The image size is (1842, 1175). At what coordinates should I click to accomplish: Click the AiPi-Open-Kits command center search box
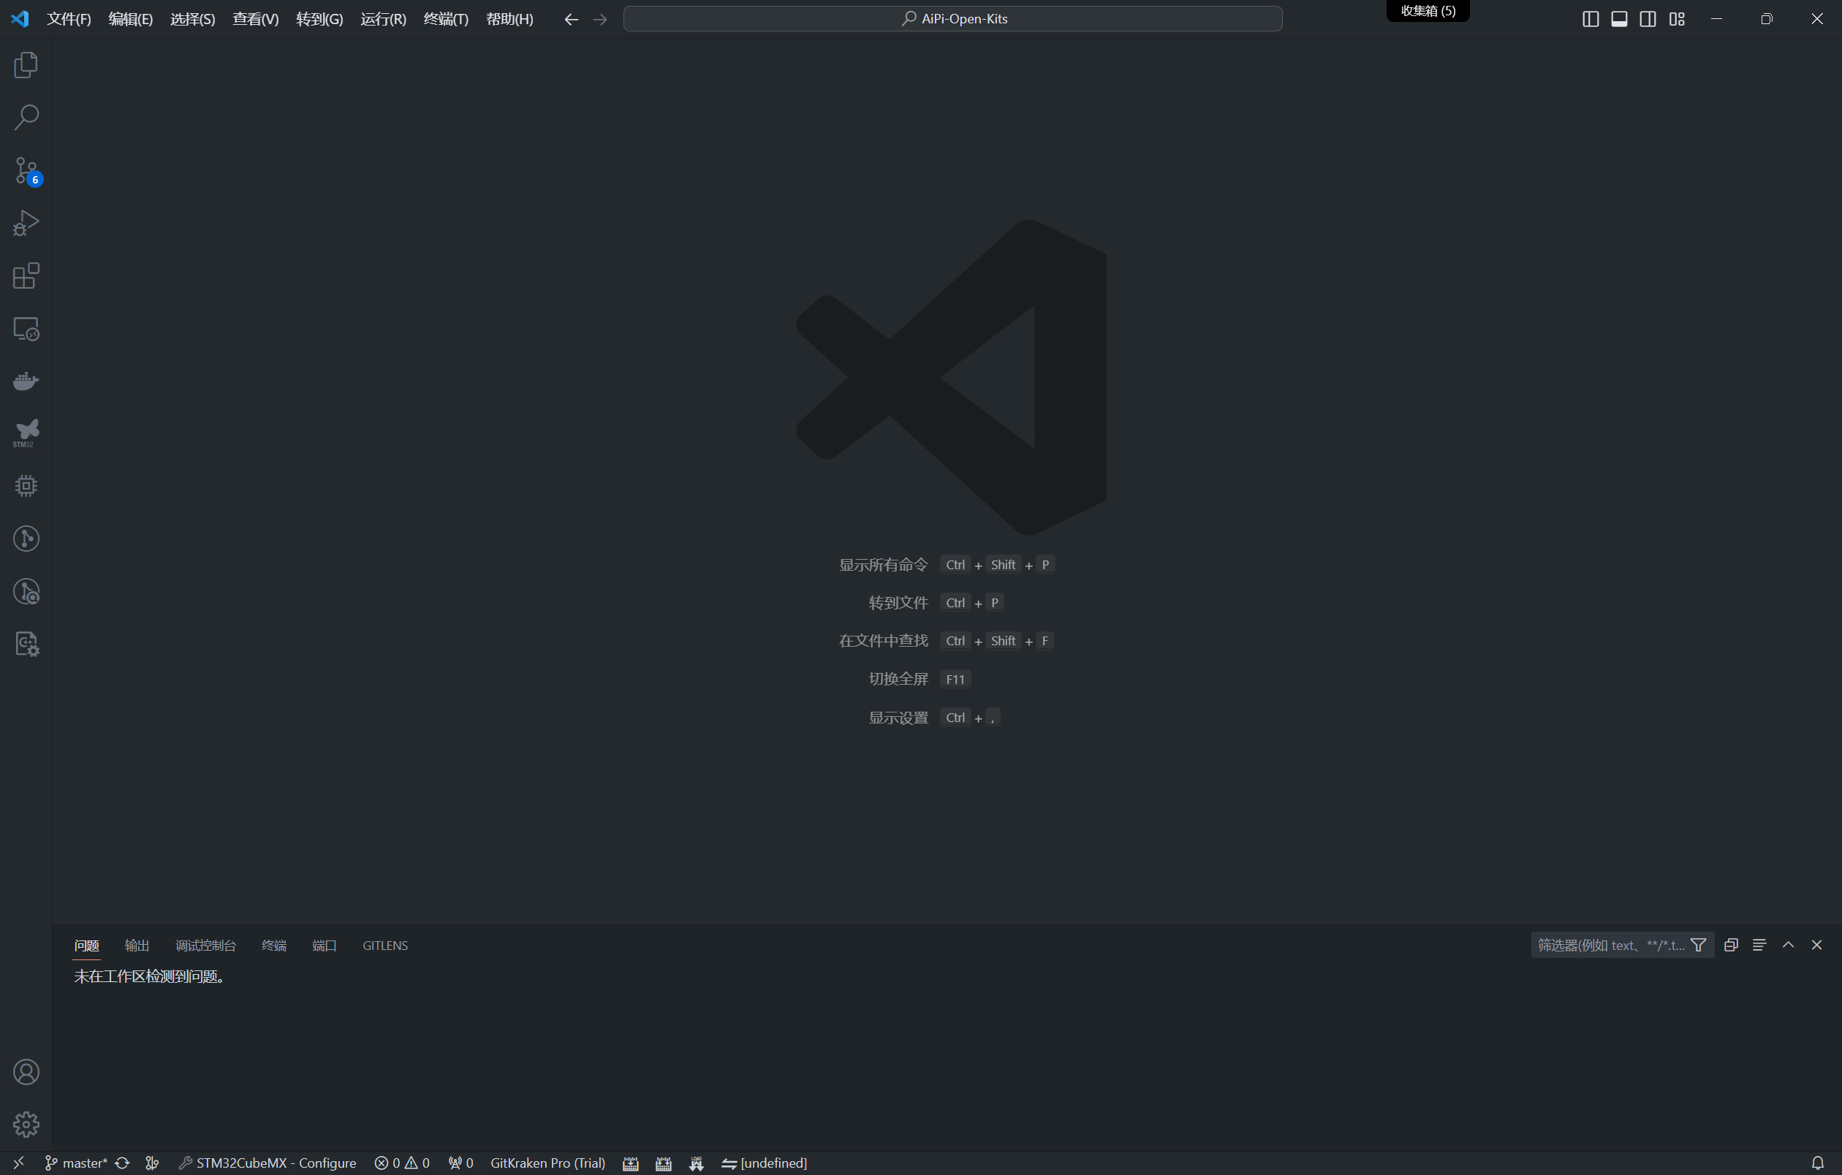(x=952, y=19)
